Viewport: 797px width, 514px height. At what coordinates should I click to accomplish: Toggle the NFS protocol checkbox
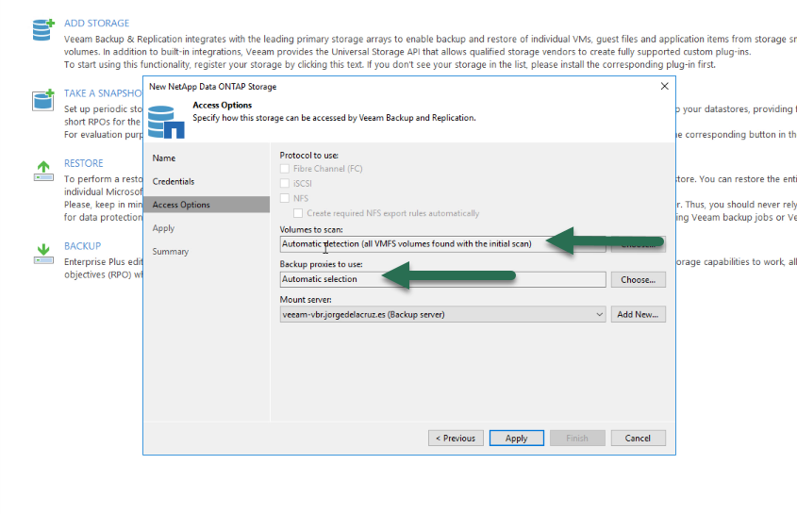(285, 198)
